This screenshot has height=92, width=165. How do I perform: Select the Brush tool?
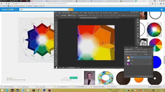56,36
